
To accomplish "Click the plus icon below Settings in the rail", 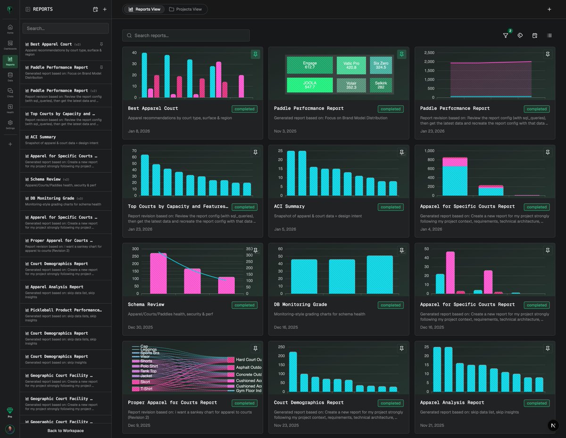I will click(10, 144).
